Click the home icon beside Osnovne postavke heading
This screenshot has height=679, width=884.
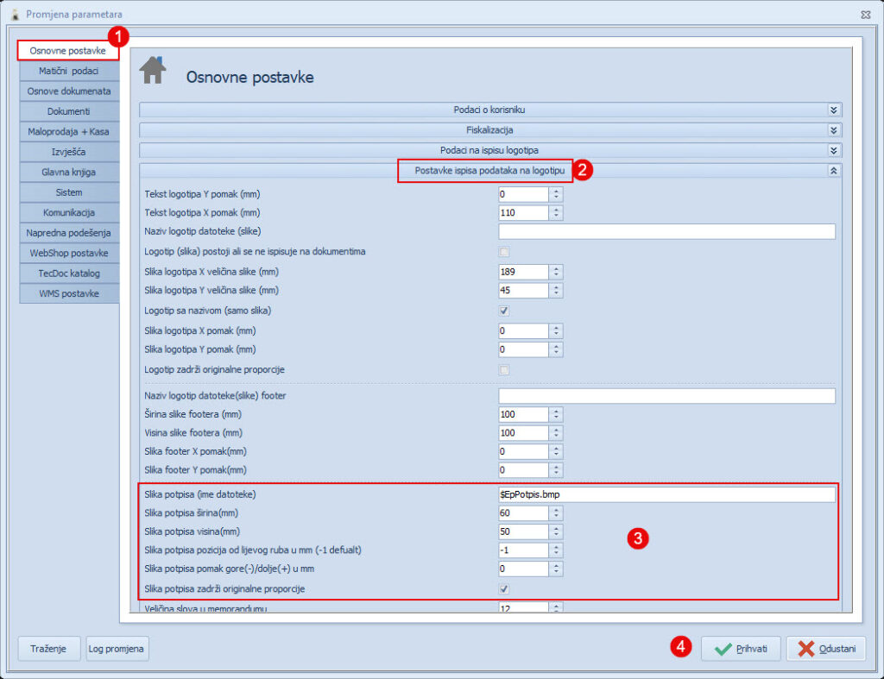152,70
